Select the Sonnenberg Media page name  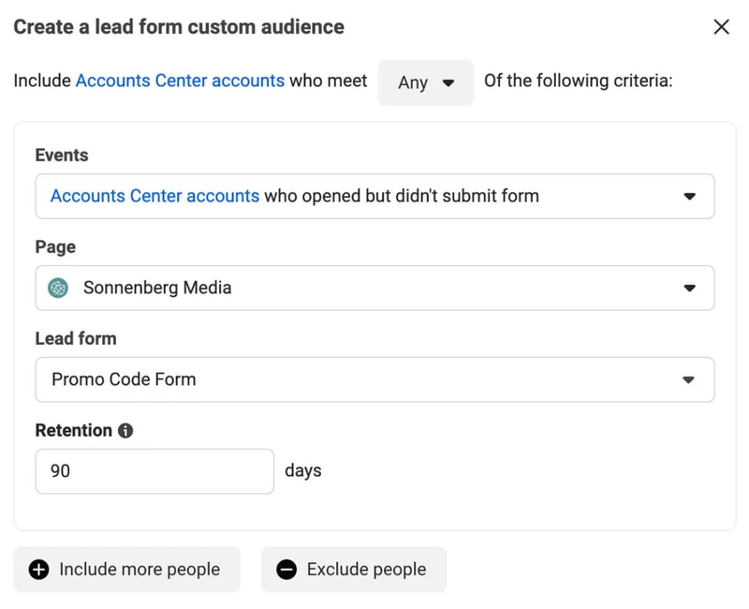pyautogui.click(x=157, y=288)
